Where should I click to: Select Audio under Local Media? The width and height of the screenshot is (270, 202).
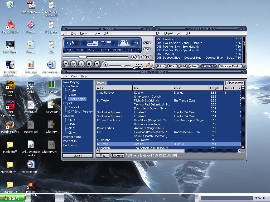pos(72,90)
